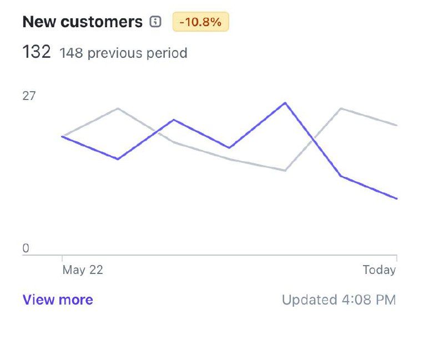444x349 pixels.
Task: Click the gray line's final point at Today
Action: [x=396, y=126]
